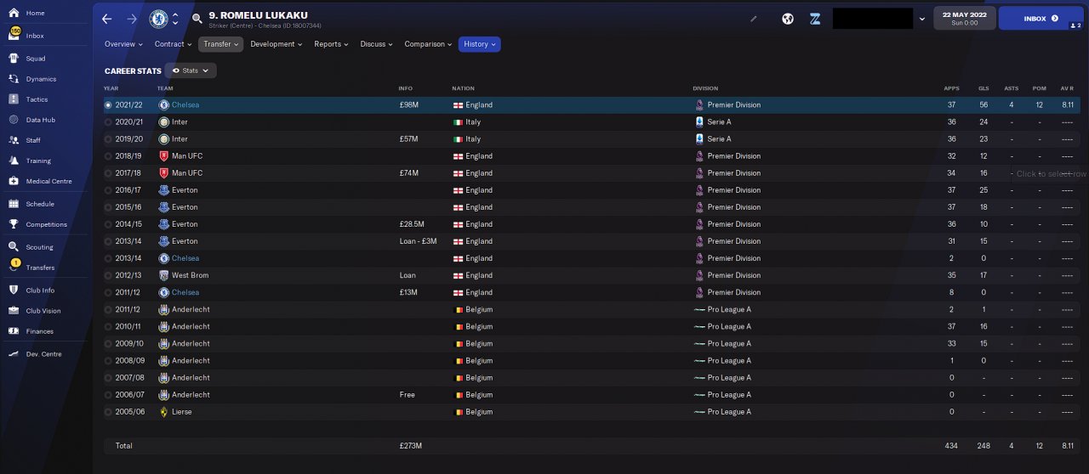Sort by the YEAR column header
Image resolution: width=1089 pixels, height=474 pixels.
click(x=111, y=88)
